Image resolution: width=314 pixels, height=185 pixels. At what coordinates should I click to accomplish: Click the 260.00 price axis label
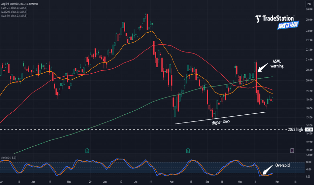coord(309,9)
